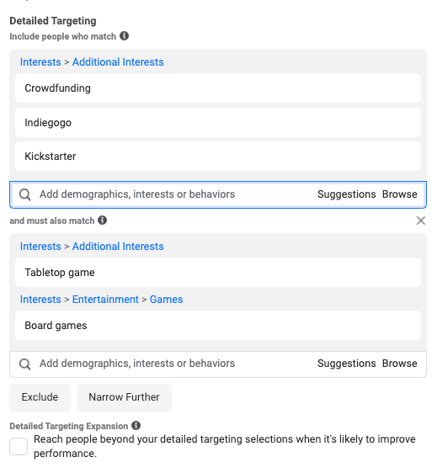Click info icon beside Include people who match
Viewport: 437px width, 473px height.
(x=124, y=36)
